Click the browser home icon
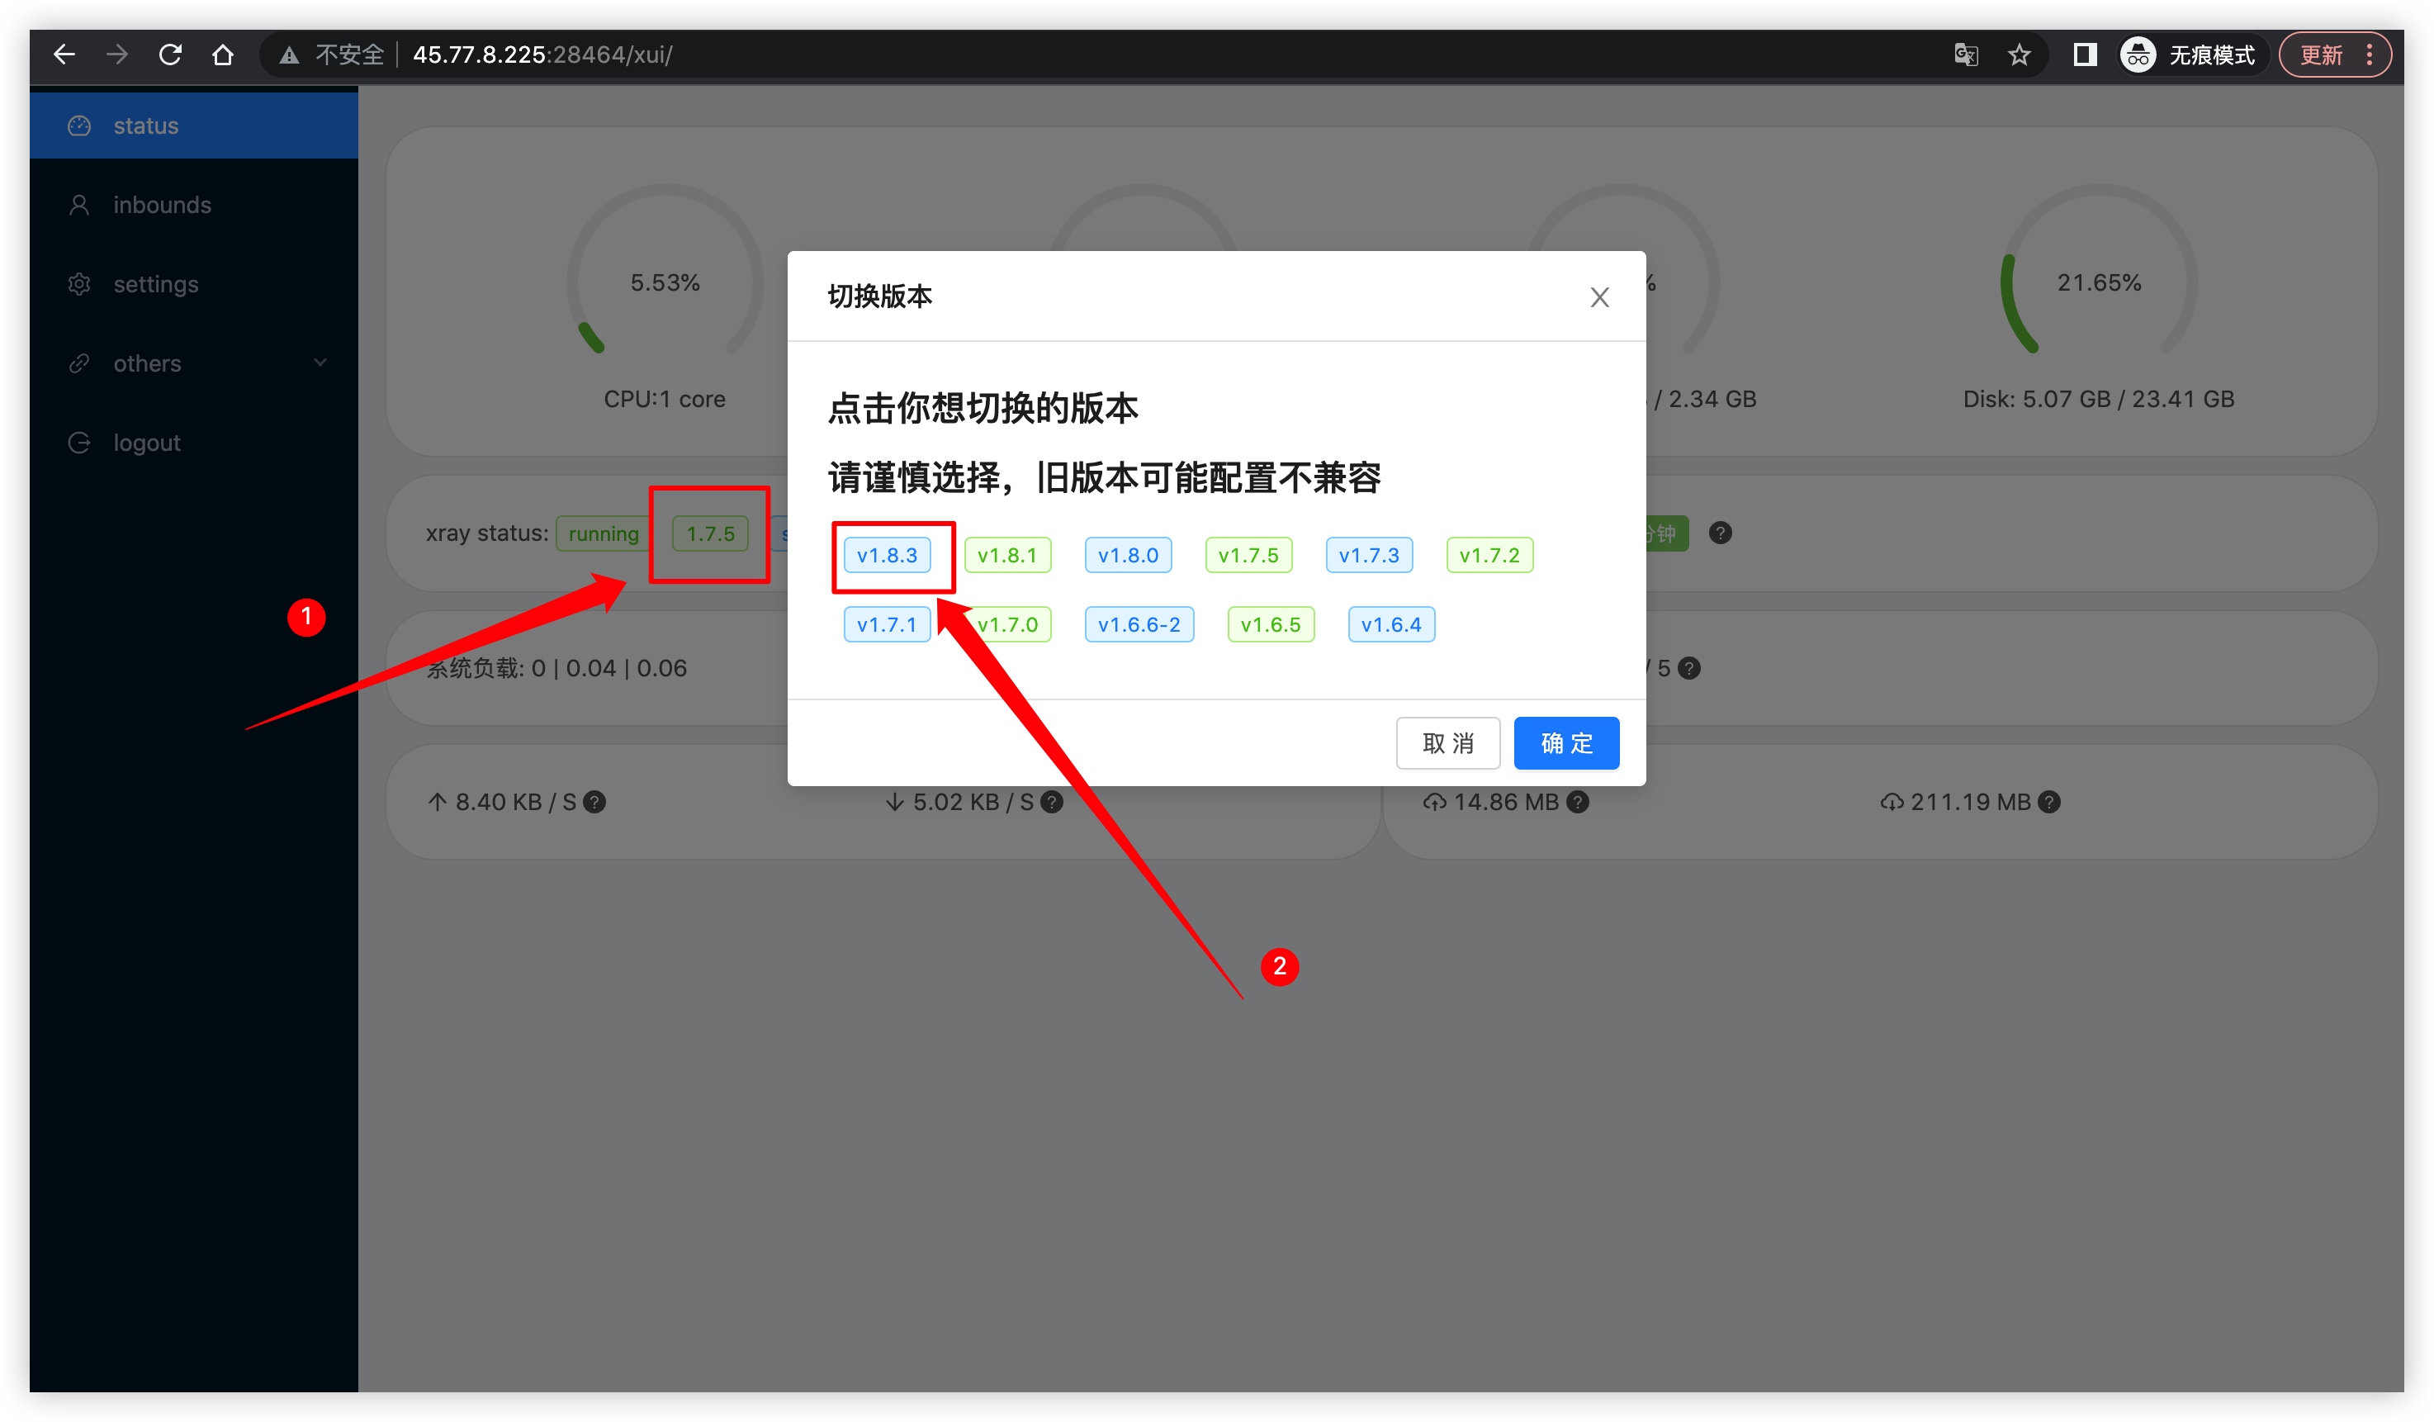This screenshot has height=1422, width=2434. coord(223,55)
